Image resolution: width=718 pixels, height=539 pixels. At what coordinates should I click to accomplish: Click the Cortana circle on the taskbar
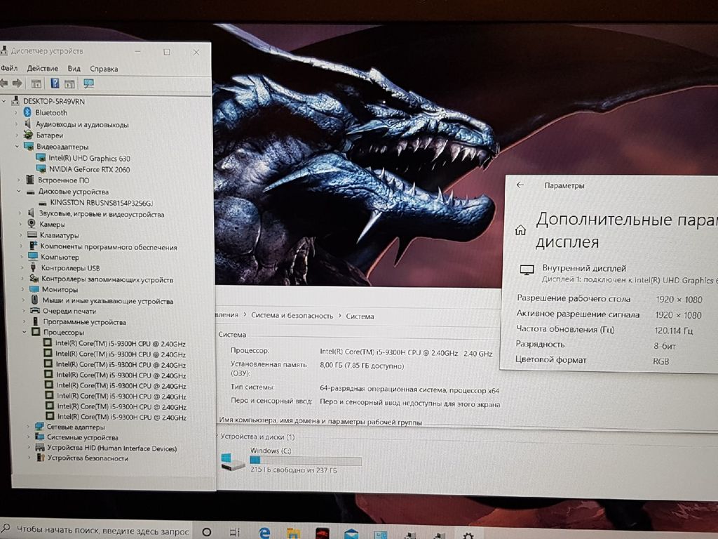(207, 532)
